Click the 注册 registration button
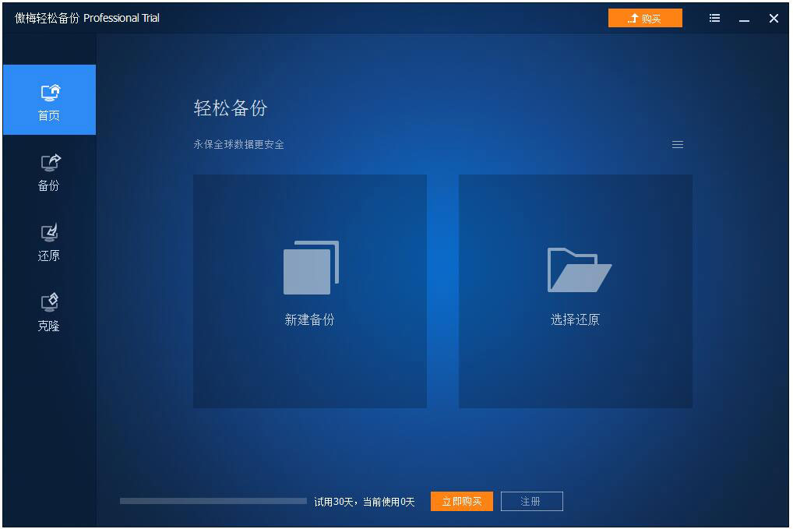This screenshot has width=793, height=529. click(x=532, y=501)
